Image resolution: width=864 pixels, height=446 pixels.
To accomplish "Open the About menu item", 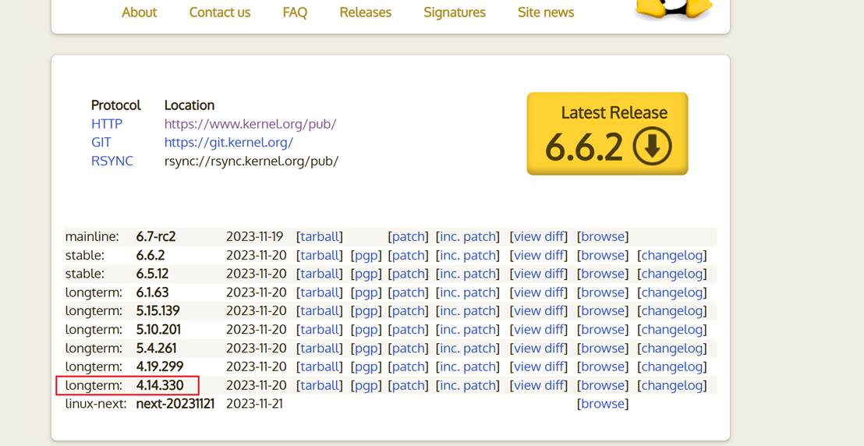I will tap(139, 12).
